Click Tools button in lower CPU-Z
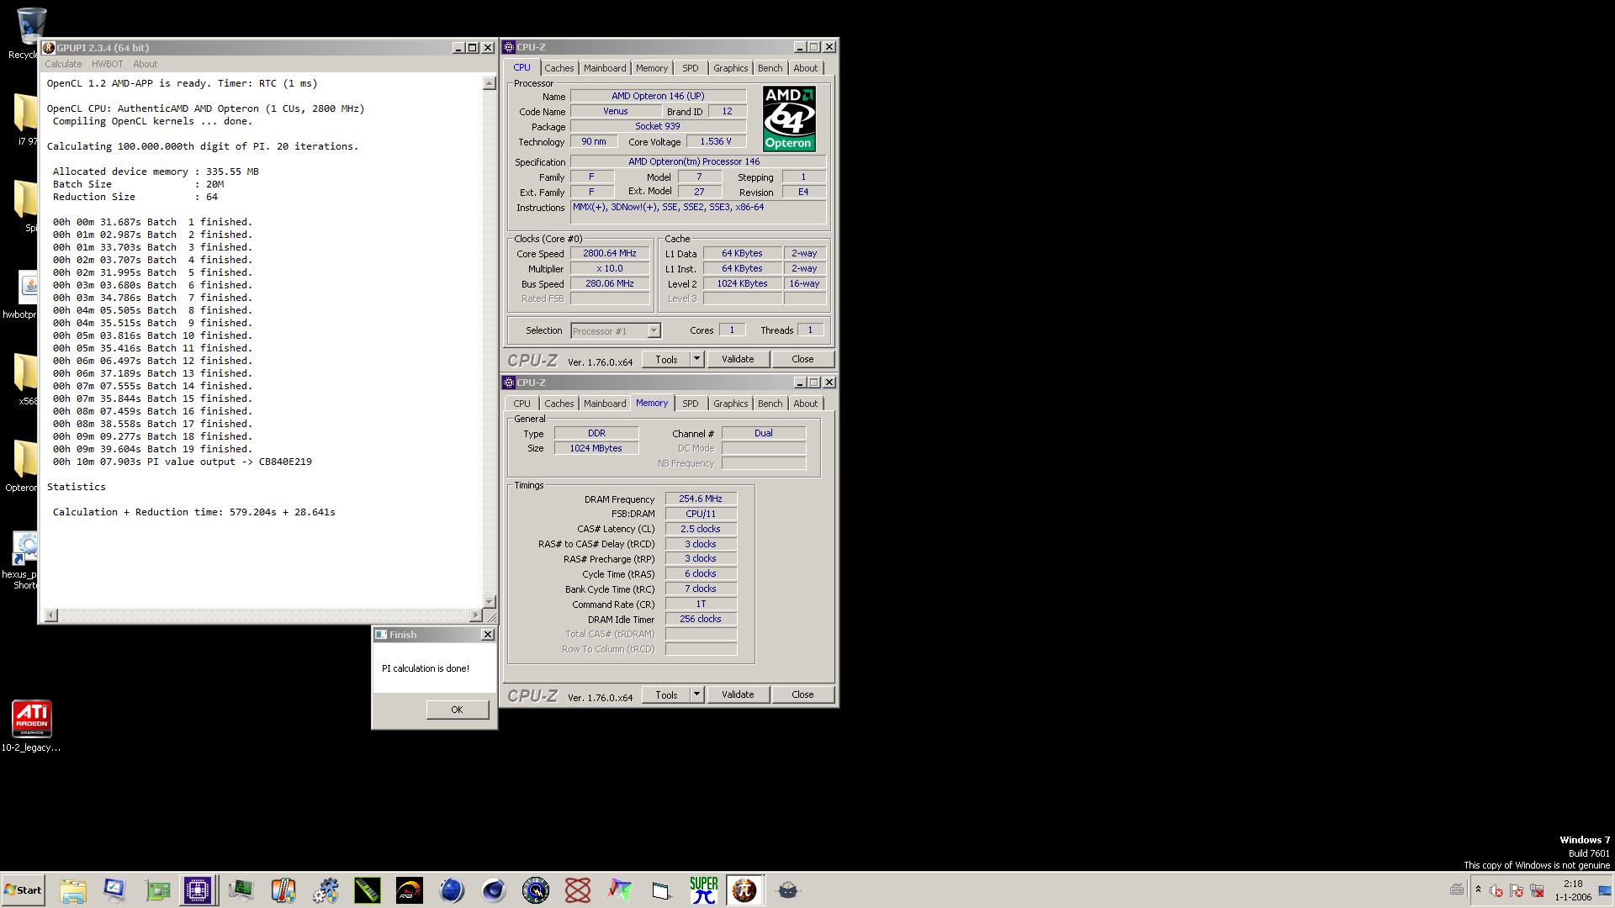1615x908 pixels. 666,694
